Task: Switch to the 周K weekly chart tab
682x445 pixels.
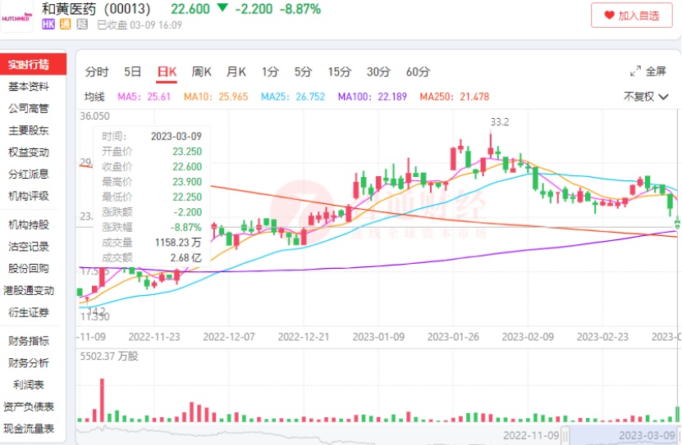Action: [202, 71]
